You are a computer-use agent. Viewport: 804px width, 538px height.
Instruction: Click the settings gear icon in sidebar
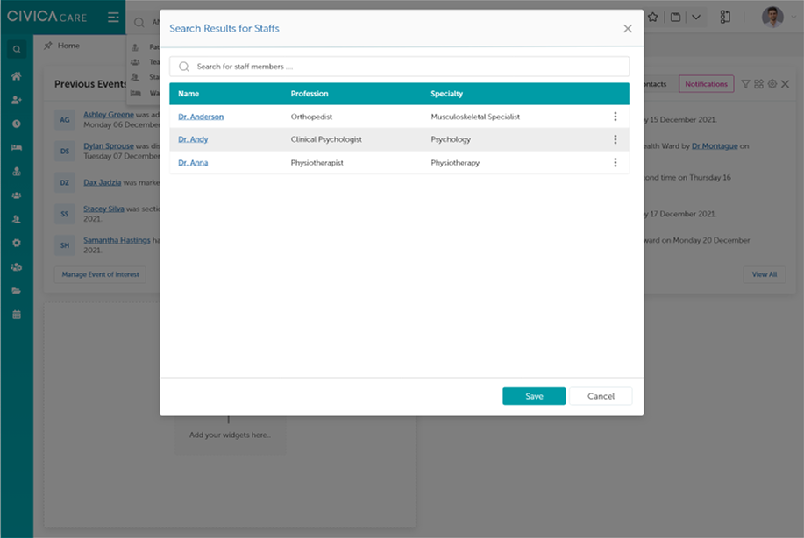(17, 243)
